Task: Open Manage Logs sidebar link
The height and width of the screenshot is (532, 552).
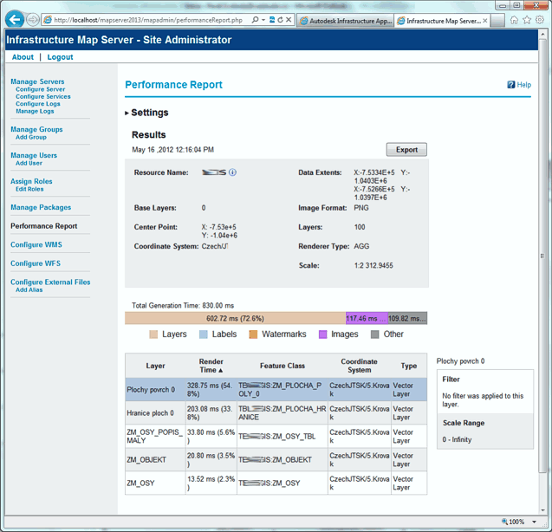Action: tap(35, 111)
